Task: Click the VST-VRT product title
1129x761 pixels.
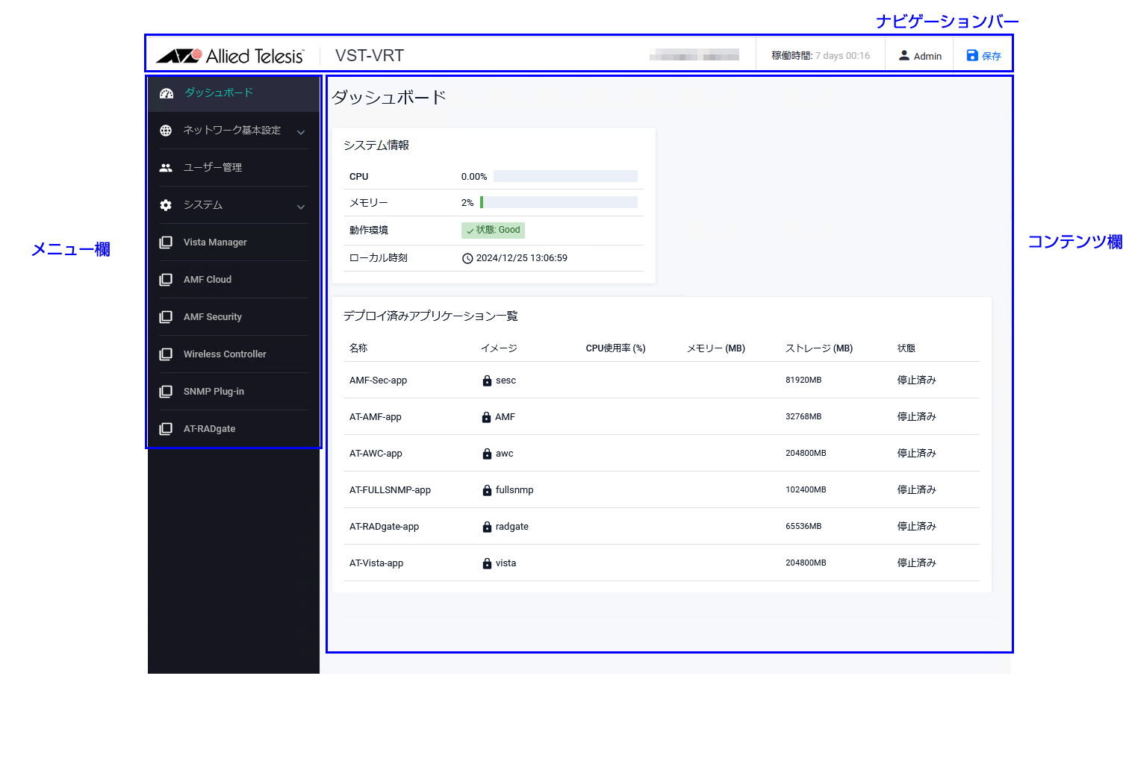Action: [x=370, y=56]
